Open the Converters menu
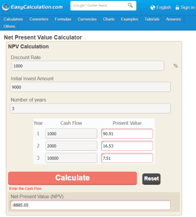Viewport: 196px width, 217px height. (39, 19)
